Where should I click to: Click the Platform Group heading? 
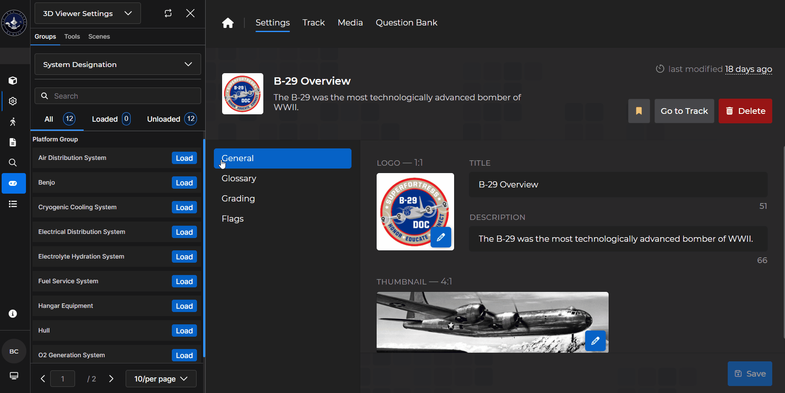pyautogui.click(x=55, y=139)
